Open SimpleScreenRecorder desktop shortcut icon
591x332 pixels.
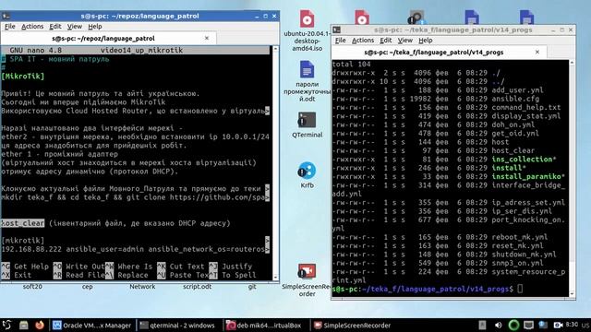(x=307, y=271)
